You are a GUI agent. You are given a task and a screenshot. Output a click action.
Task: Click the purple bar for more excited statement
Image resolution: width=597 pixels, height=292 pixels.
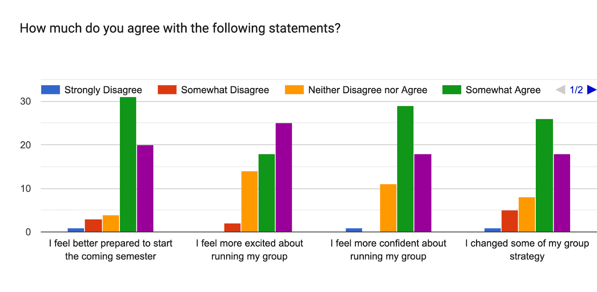pyautogui.click(x=284, y=178)
